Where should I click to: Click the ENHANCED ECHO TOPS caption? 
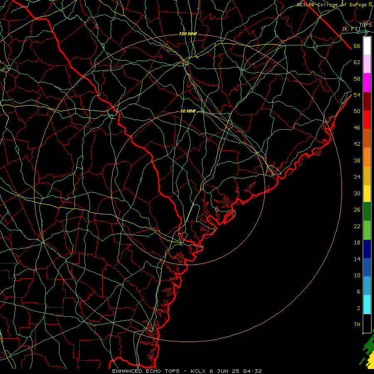(x=146, y=371)
